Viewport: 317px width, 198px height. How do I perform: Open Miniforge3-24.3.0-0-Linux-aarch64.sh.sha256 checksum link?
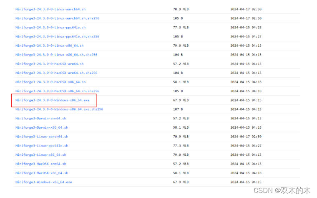[57, 18]
